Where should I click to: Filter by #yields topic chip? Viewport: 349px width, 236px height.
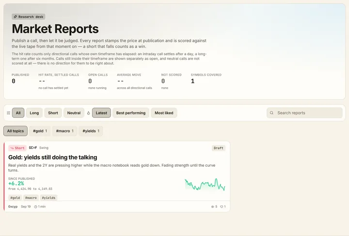click(x=91, y=131)
